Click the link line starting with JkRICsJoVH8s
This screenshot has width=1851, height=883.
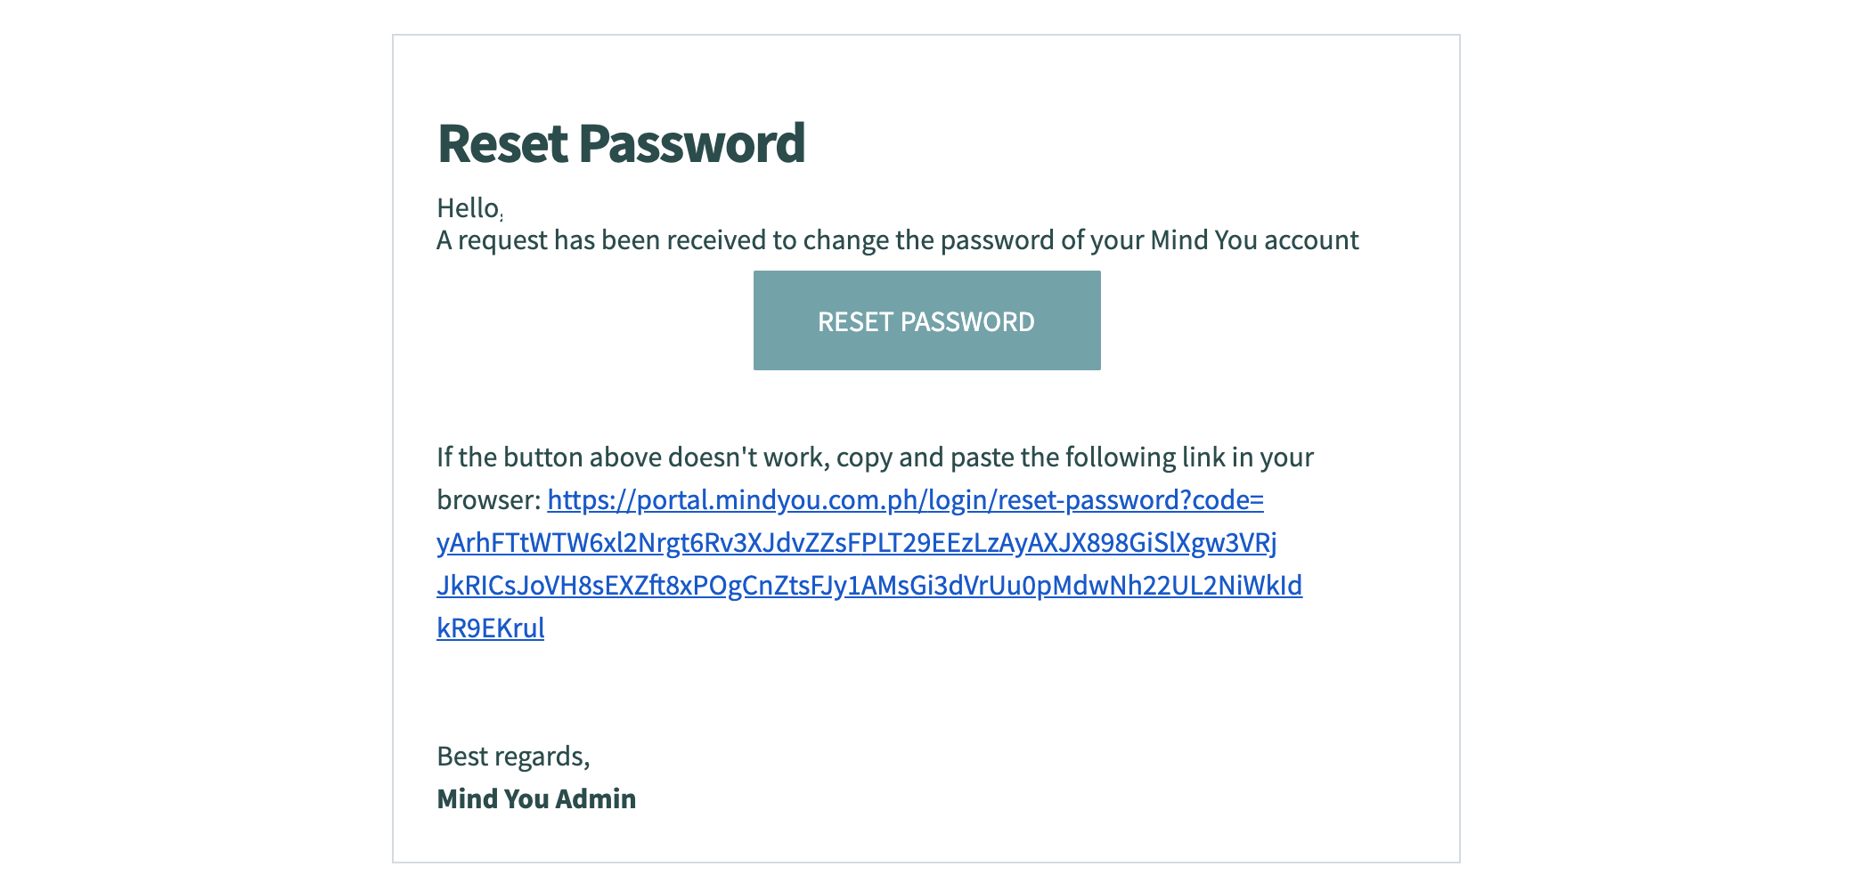pos(869,586)
